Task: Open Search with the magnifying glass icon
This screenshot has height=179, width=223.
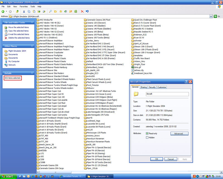Action: [x=50, y=11]
